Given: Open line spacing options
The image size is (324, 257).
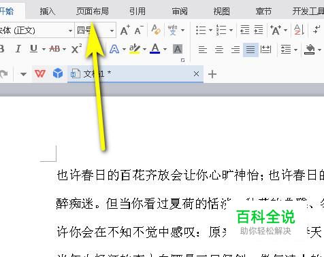Looking at the screenshot, I should 286,49.
